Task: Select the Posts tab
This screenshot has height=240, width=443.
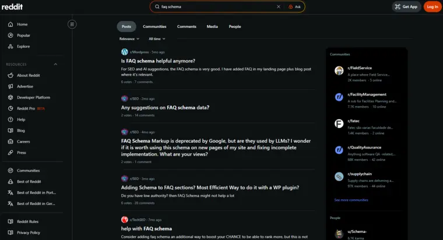Action: click(126, 27)
